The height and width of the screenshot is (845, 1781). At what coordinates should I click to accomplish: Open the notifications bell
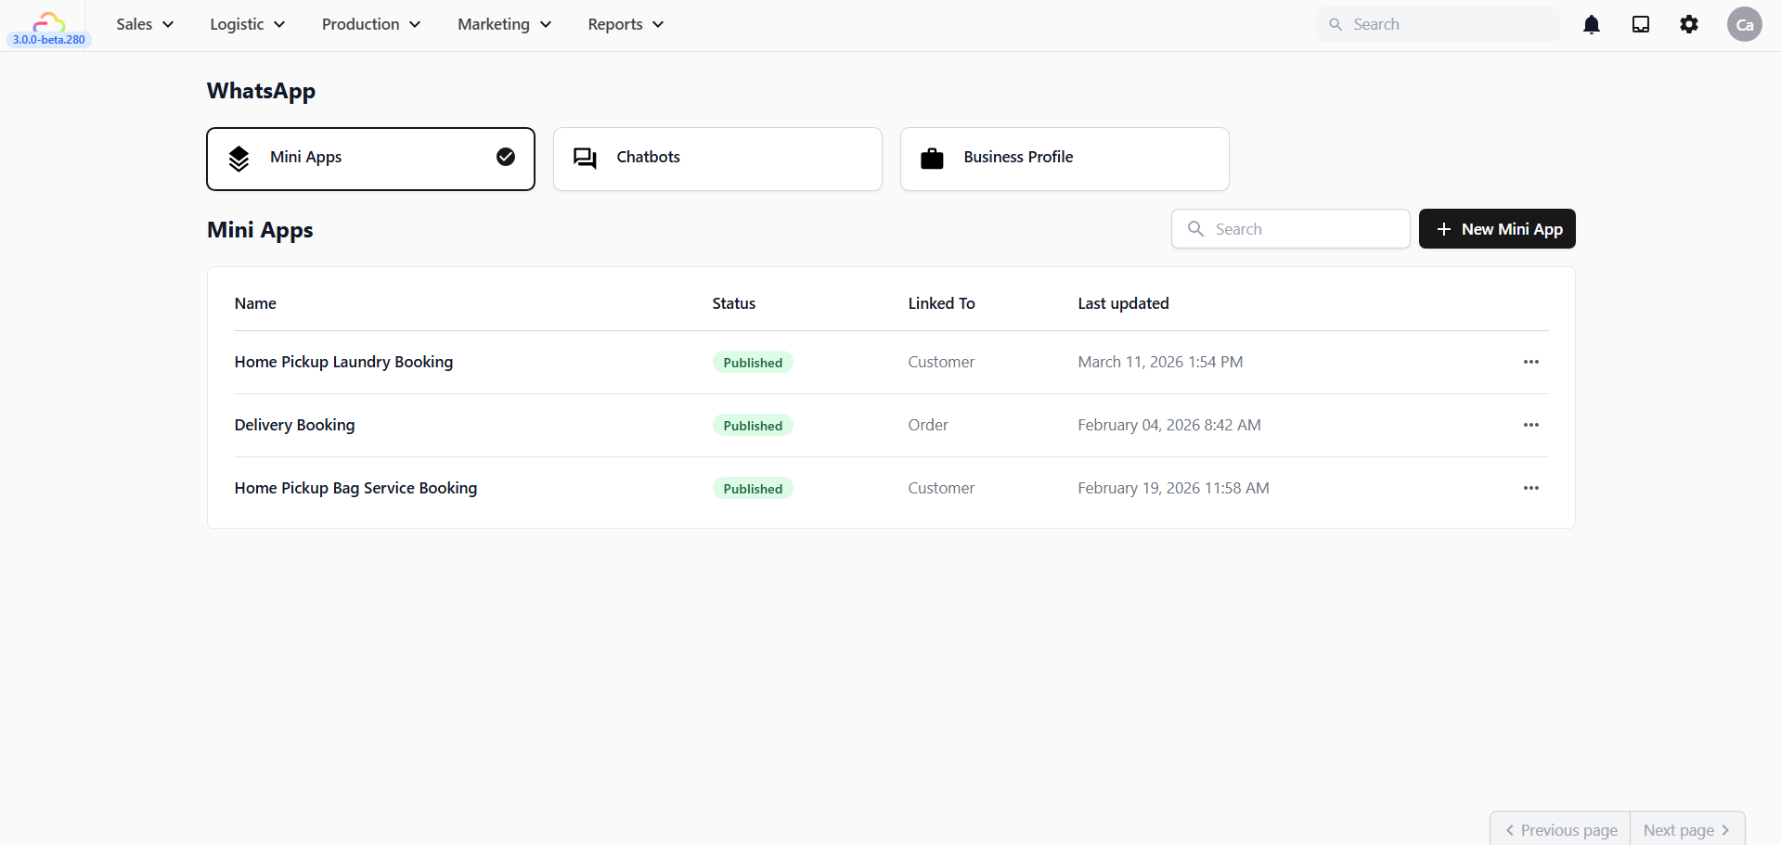tap(1592, 24)
